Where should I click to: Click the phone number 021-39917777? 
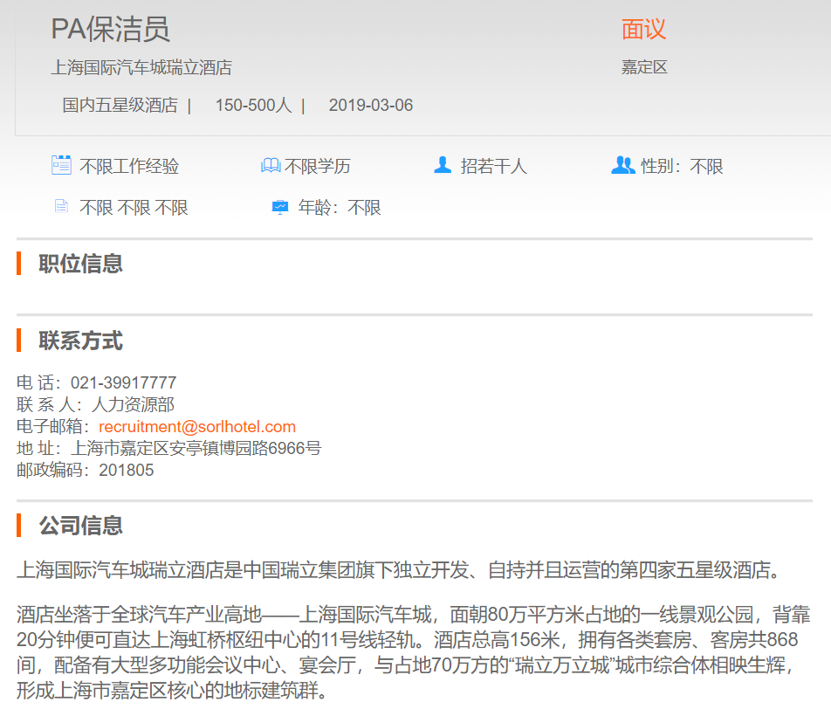[x=123, y=382]
